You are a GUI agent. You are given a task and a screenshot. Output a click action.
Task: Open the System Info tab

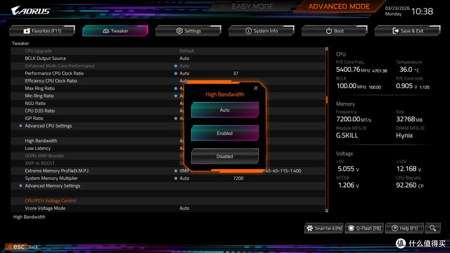(x=261, y=31)
